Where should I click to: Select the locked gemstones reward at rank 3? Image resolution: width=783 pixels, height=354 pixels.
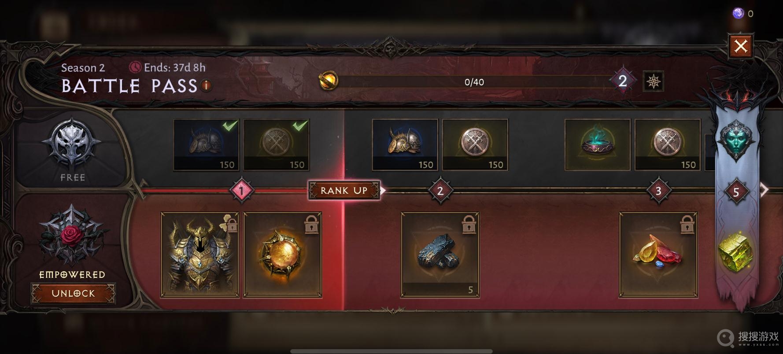pos(658,255)
